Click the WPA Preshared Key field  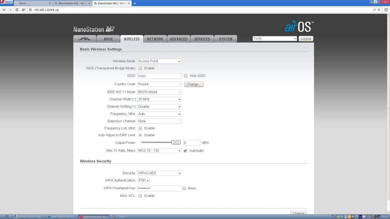(159, 188)
